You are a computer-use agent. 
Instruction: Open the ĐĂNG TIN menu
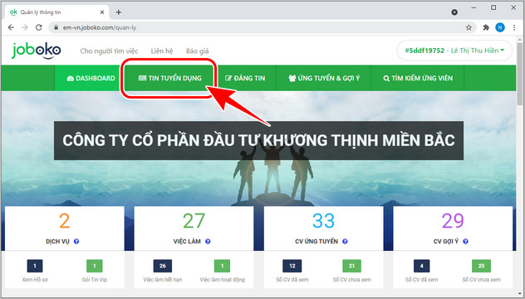point(245,79)
